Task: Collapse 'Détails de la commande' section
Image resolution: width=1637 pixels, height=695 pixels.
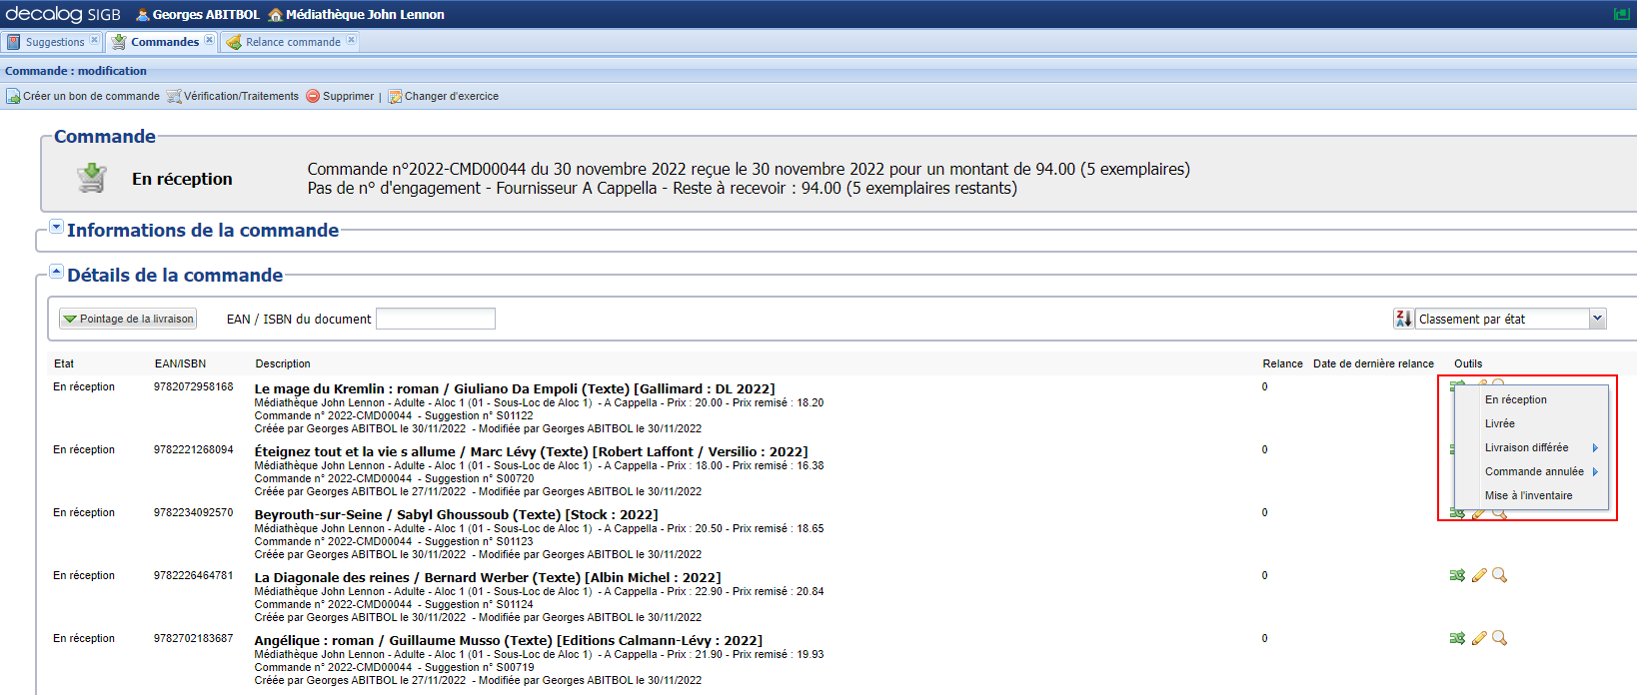Action: [56, 272]
